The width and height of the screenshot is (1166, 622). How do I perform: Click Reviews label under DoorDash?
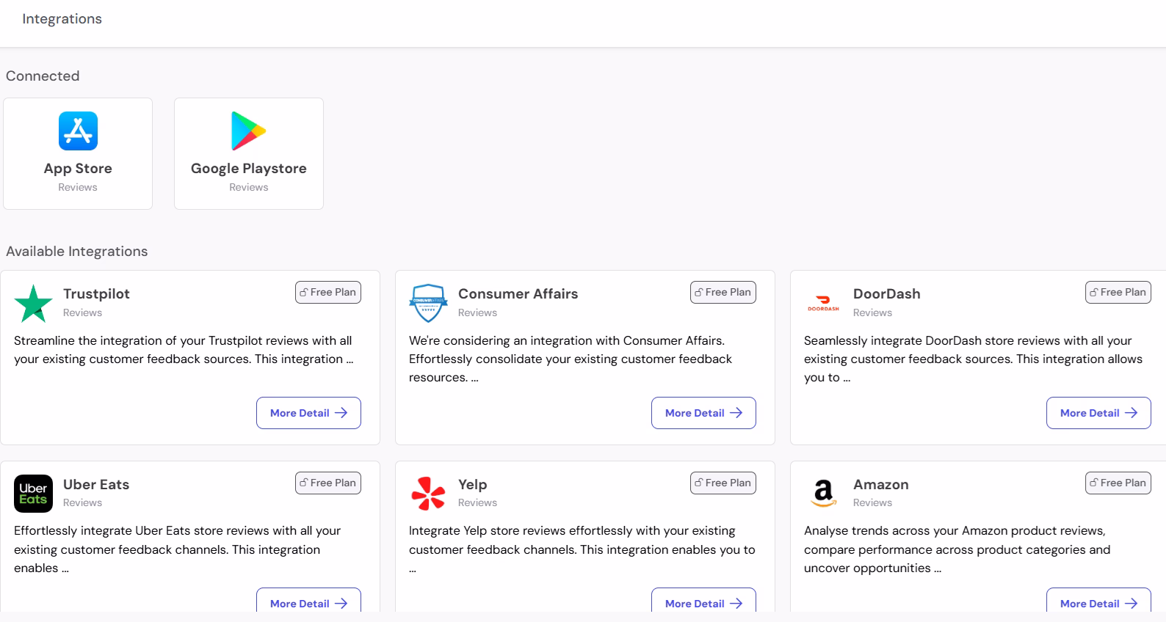[872, 312]
